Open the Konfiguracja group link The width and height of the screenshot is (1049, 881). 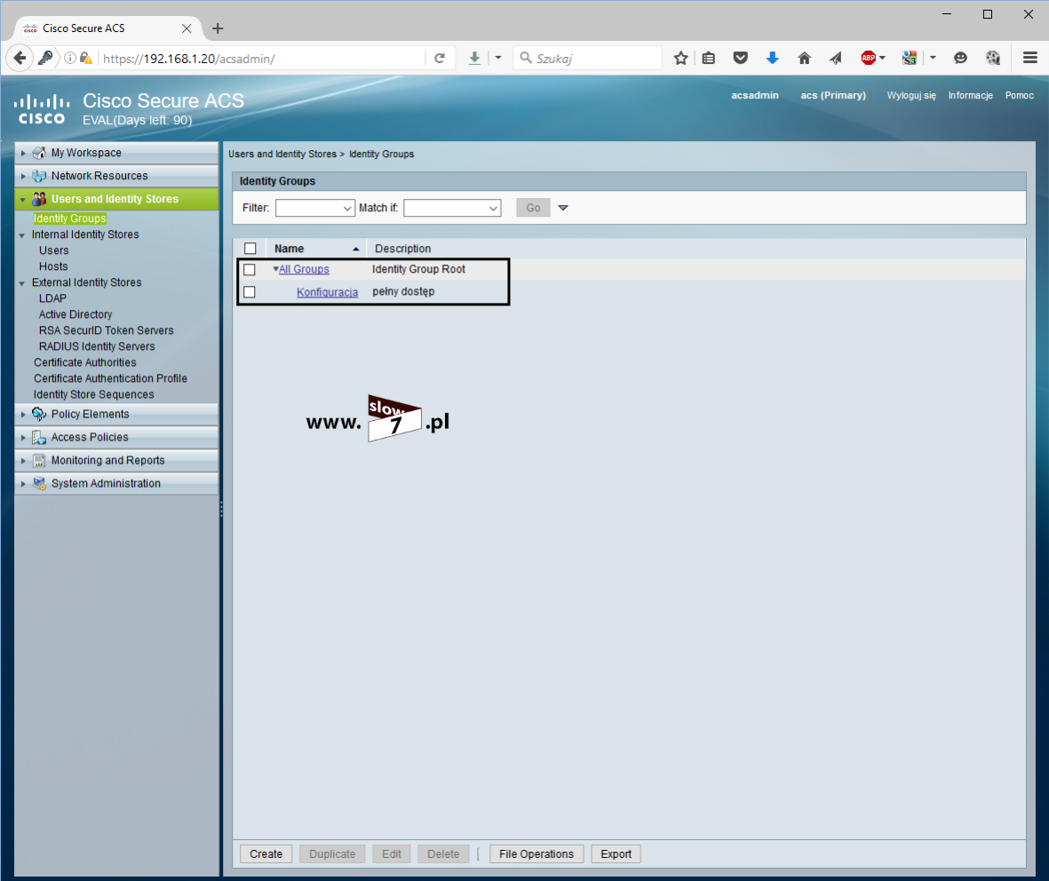(327, 292)
